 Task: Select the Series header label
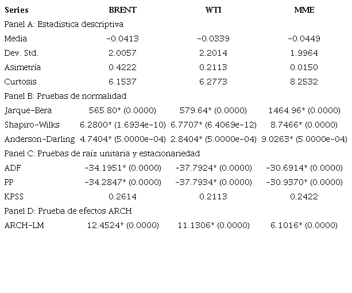click(16, 10)
